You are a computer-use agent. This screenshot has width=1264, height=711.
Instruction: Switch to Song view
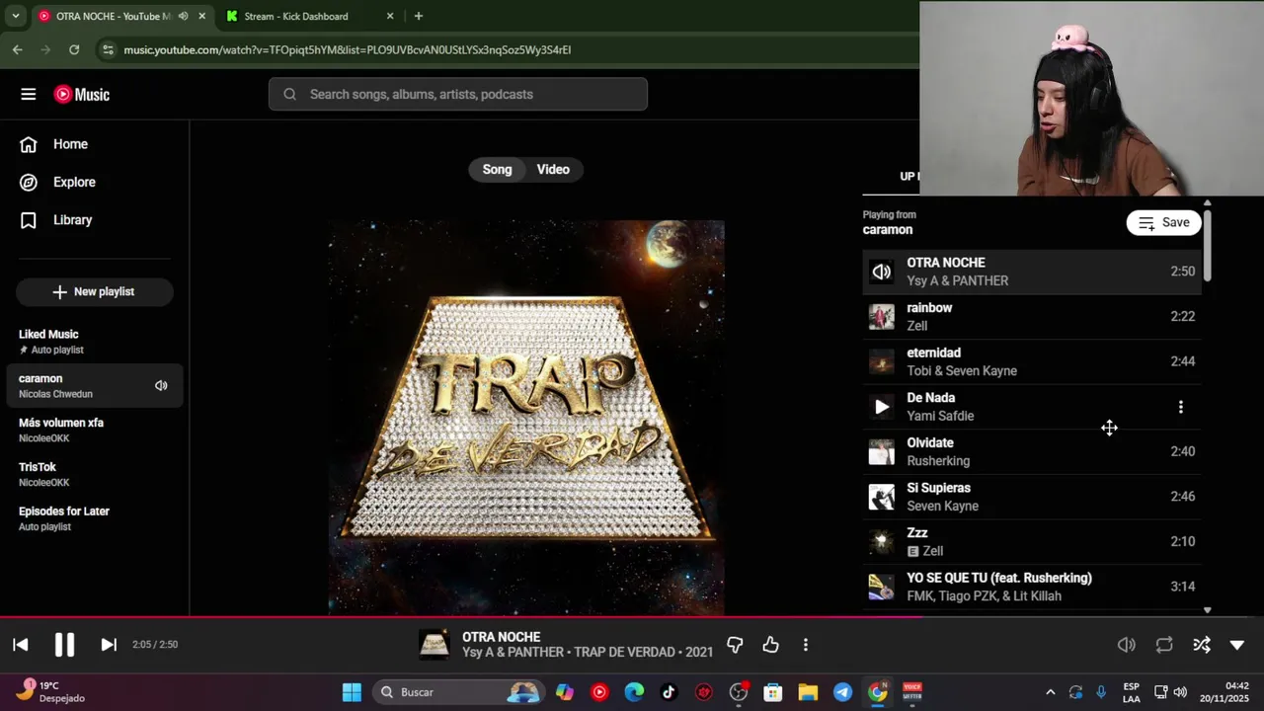point(497,169)
